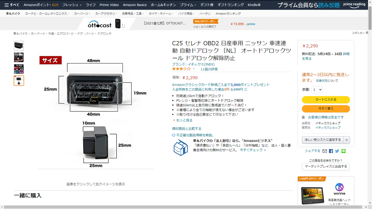
Task: Open フレッシュ nav dropdown
Action: pos(72,5)
